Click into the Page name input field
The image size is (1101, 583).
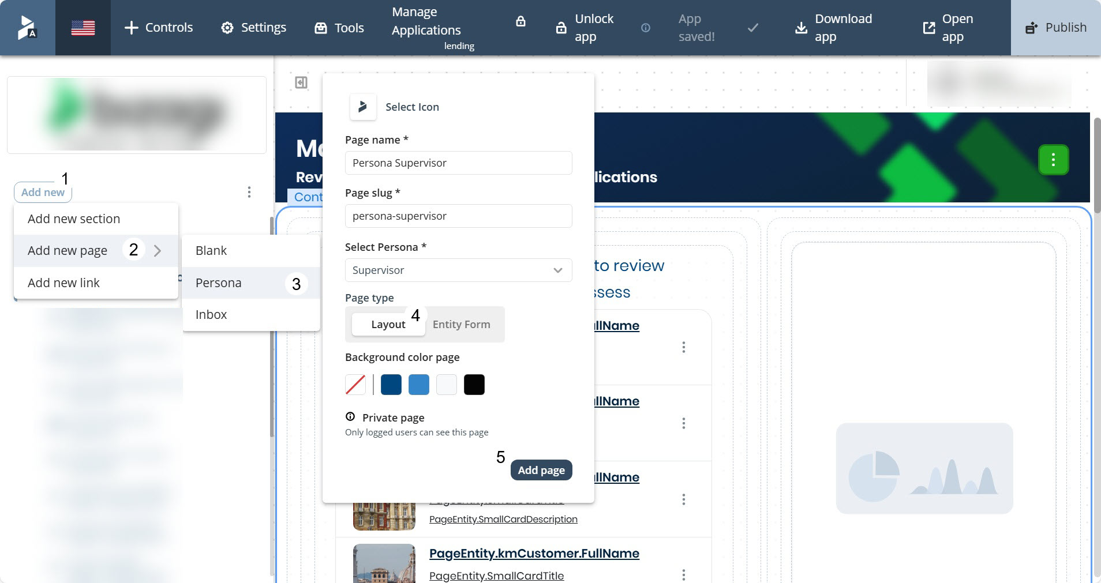coord(458,163)
